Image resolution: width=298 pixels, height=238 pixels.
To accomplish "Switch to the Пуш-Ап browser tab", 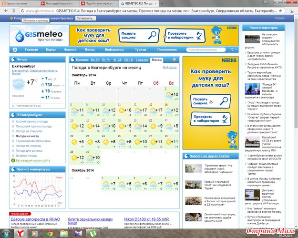I will pos(99,3).
